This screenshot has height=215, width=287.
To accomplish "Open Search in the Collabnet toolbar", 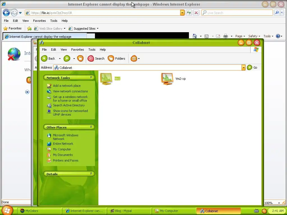I will [x=96, y=59].
